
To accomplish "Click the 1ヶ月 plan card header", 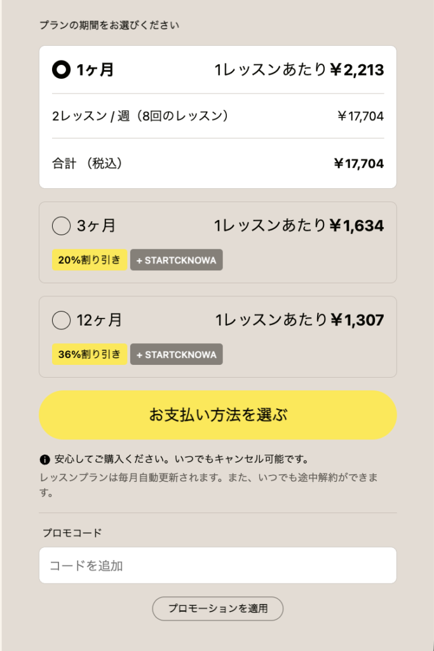I will point(217,70).
